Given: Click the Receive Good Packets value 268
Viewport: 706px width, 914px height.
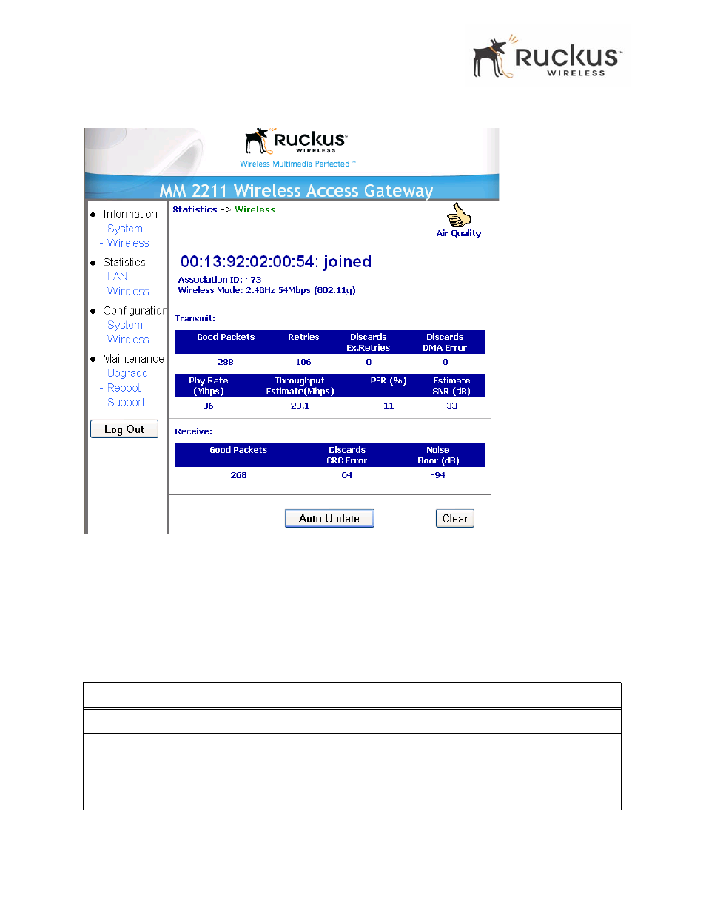Looking at the screenshot, I should (238, 475).
